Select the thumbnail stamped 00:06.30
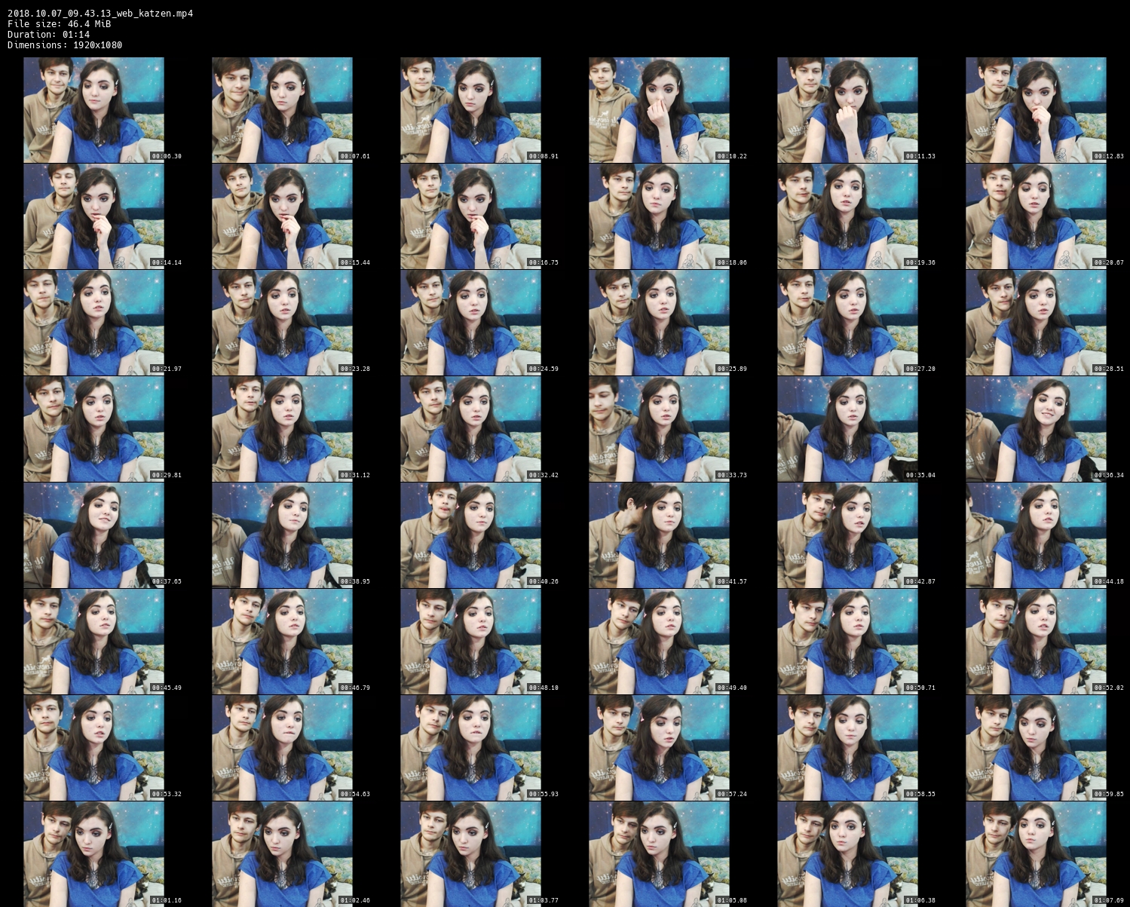The width and height of the screenshot is (1130, 907). pyautogui.click(x=93, y=110)
